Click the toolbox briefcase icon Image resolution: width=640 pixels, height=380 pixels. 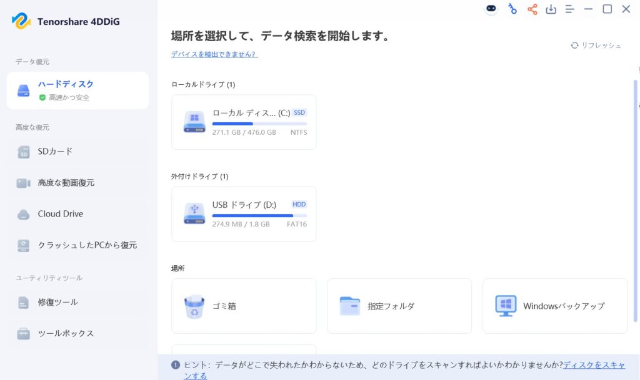coord(23,334)
